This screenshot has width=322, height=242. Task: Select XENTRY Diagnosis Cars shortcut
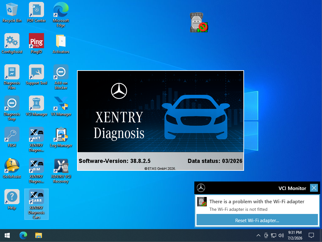(x=36, y=204)
